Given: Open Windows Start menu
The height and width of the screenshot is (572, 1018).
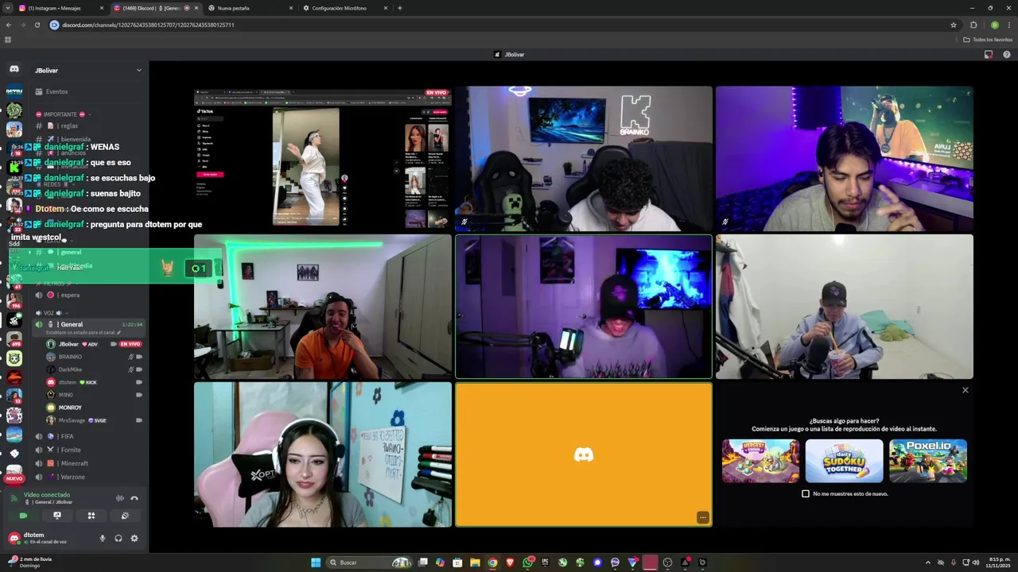Looking at the screenshot, I should (x=316, y=562).
